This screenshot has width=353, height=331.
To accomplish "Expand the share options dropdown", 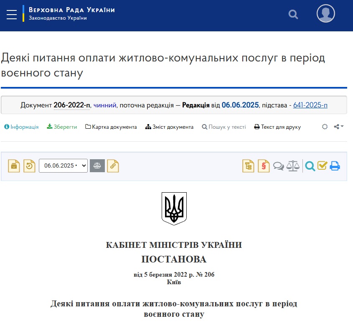I will pos(339,127).
